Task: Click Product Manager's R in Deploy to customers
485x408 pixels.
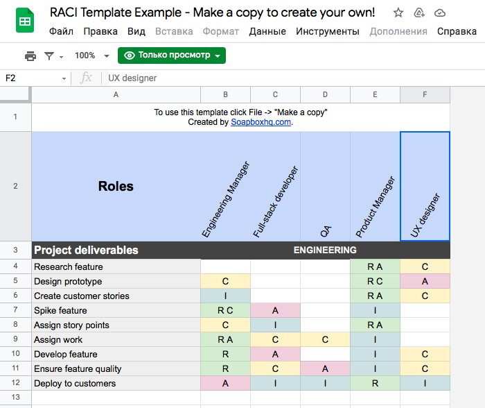Action: coord(375,383)
